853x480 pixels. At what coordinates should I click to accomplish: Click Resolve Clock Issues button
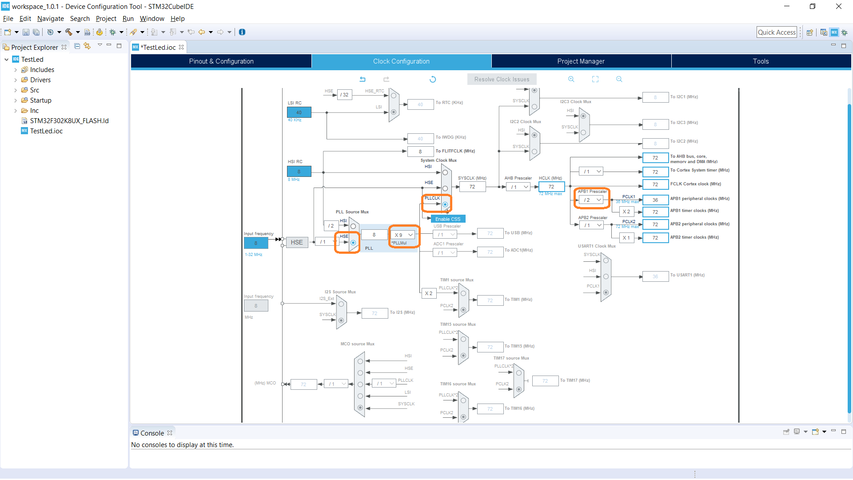pyautogui.click(x=502, y=79)
